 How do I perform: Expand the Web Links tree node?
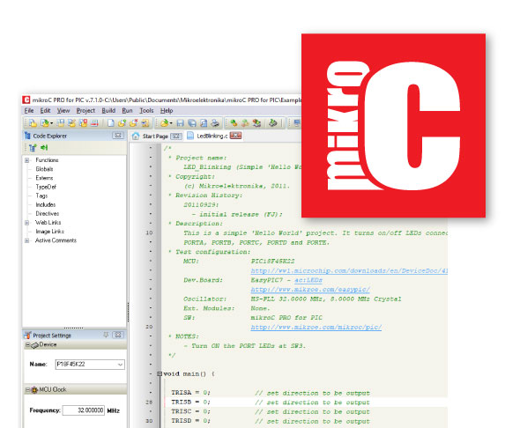pos(27,223)
